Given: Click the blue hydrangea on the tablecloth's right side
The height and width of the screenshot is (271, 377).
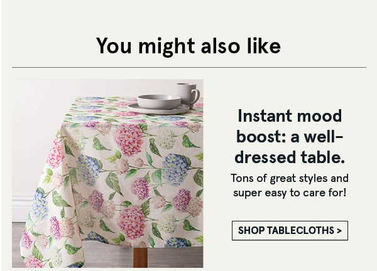Looking at the screenshot, I should 175,169.
